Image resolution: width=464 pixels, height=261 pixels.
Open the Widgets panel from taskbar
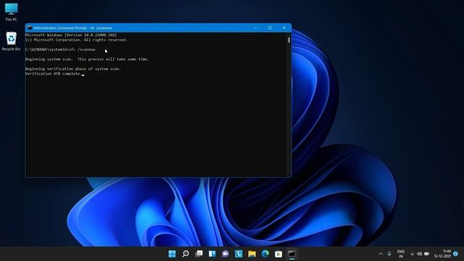212,254
